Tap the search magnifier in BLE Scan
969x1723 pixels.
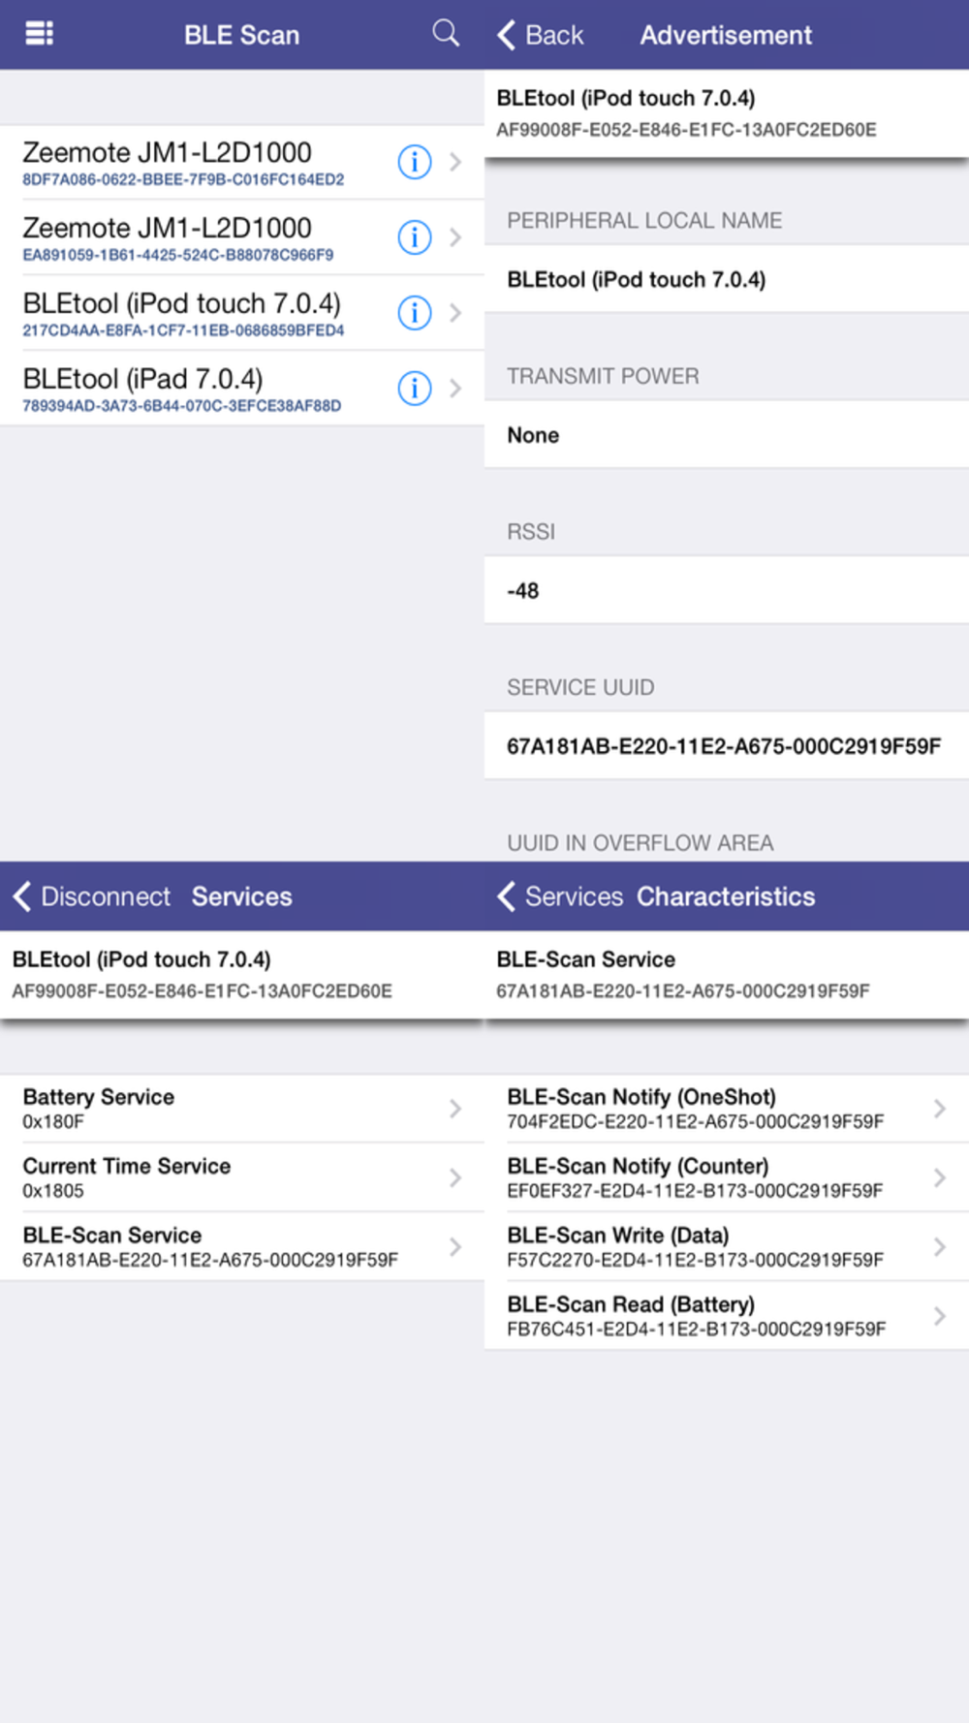(446, 34)
